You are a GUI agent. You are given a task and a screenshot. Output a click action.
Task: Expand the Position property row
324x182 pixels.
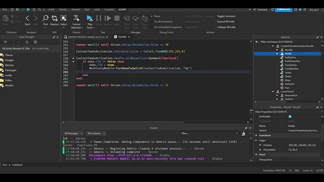pyautogui.click(x=261, y=145)
